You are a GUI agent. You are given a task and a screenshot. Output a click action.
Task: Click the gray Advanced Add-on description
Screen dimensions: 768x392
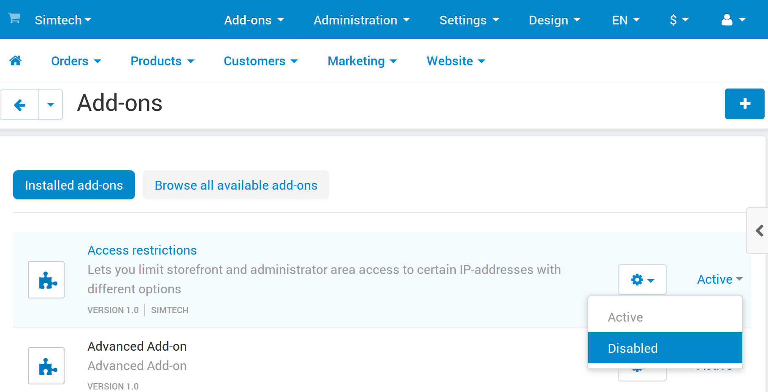coord(137,365)
